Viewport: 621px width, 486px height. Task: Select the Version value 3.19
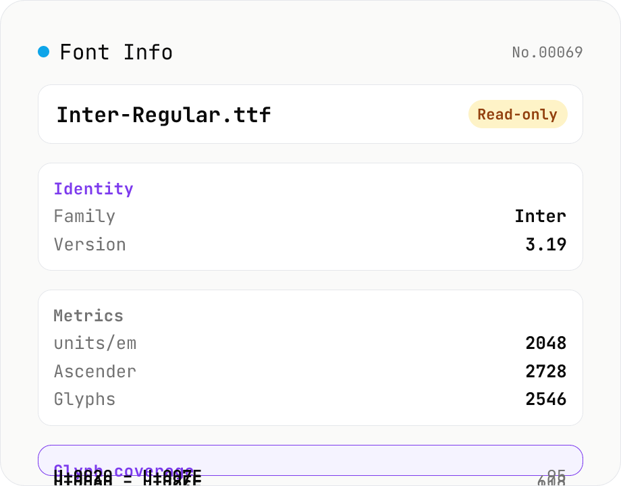(546, 244)
